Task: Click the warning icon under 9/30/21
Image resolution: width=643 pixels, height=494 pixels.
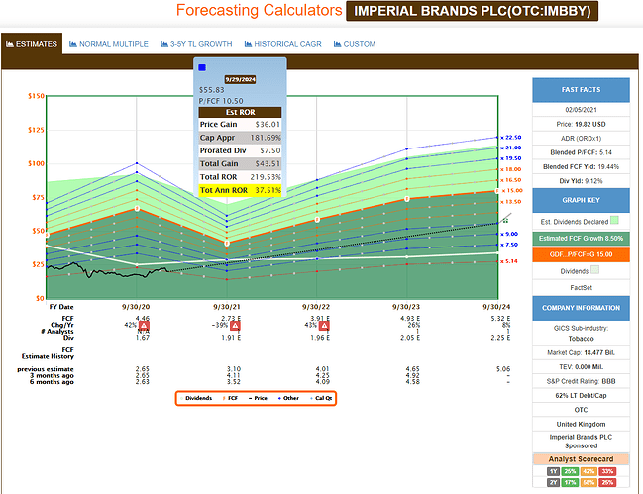Action: [235, 326]
